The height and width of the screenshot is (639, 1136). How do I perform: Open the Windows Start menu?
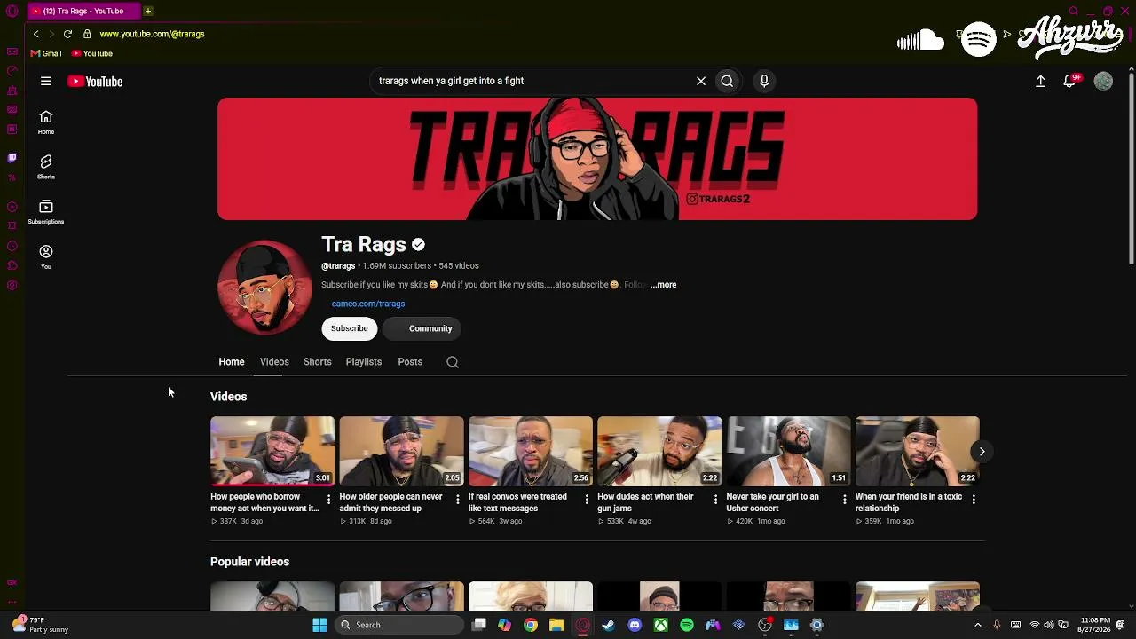point(319,625)
